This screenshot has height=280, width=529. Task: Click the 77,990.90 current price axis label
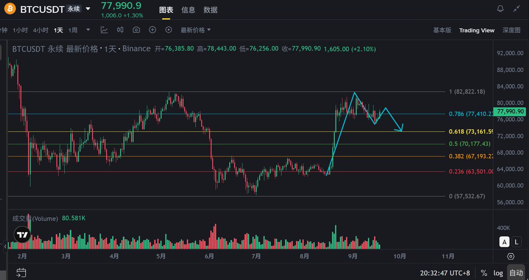pyautogui.click(x=509, y=112)
